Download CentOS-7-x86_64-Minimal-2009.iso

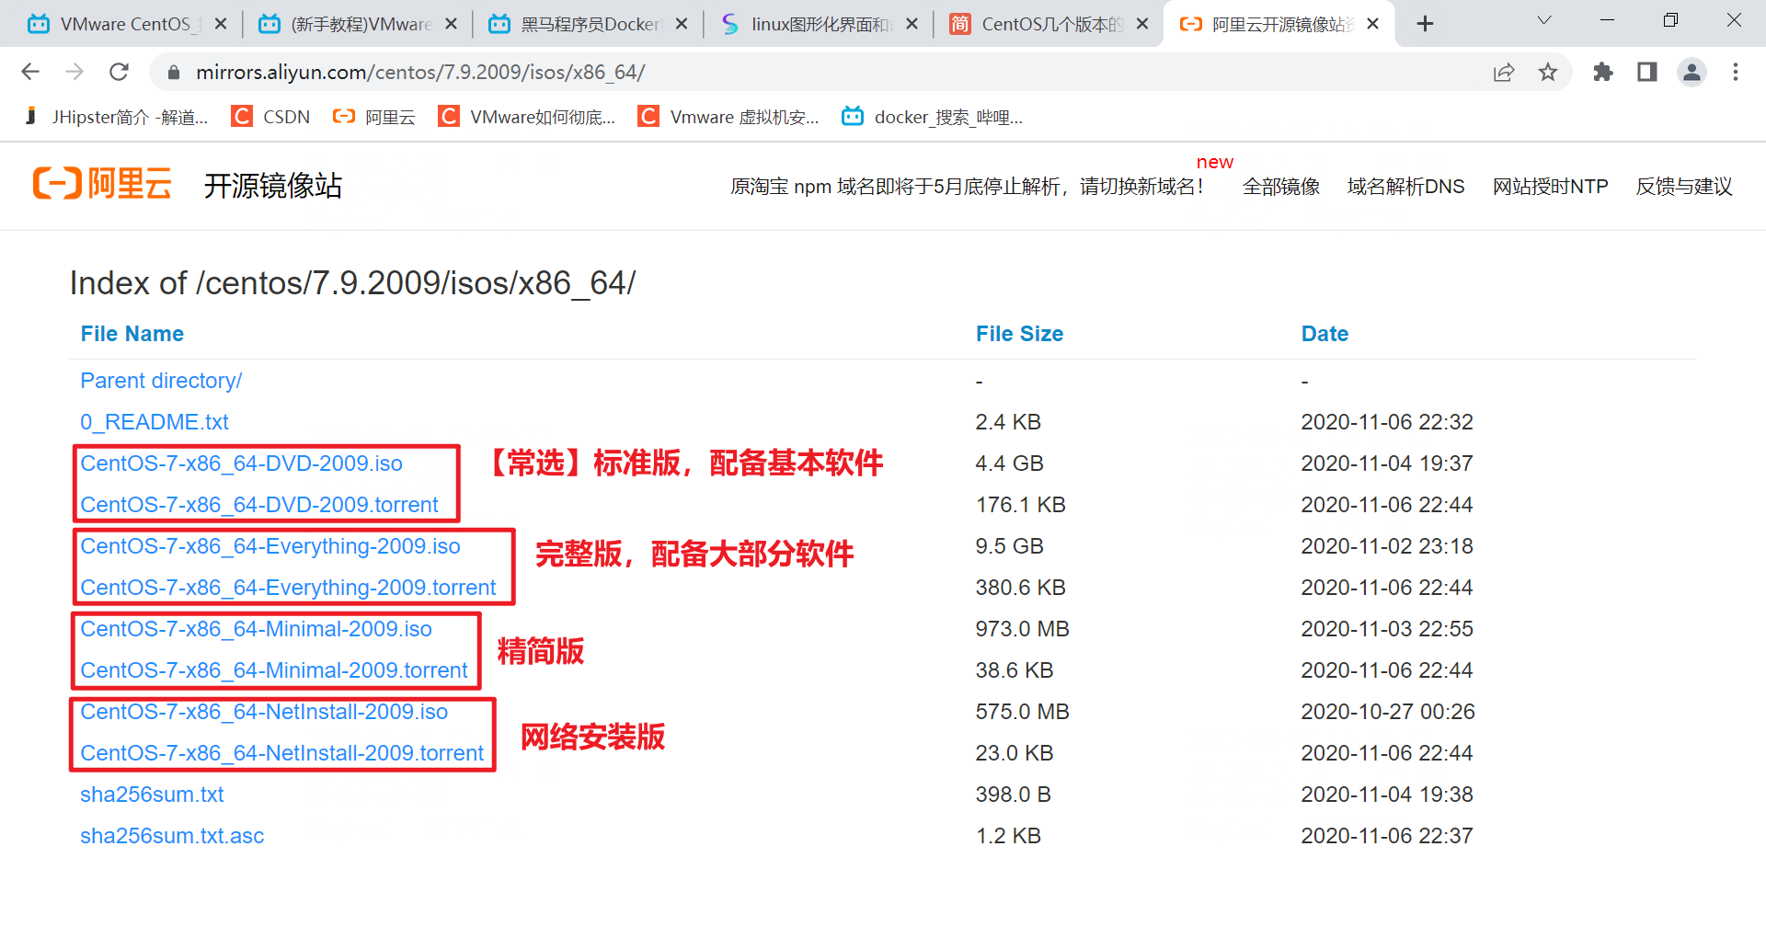point(256,629)
